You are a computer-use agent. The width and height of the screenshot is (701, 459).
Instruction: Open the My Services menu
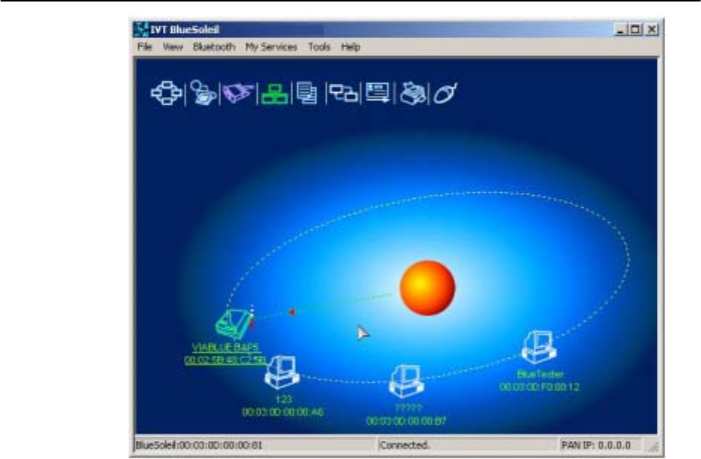(271, 46)
